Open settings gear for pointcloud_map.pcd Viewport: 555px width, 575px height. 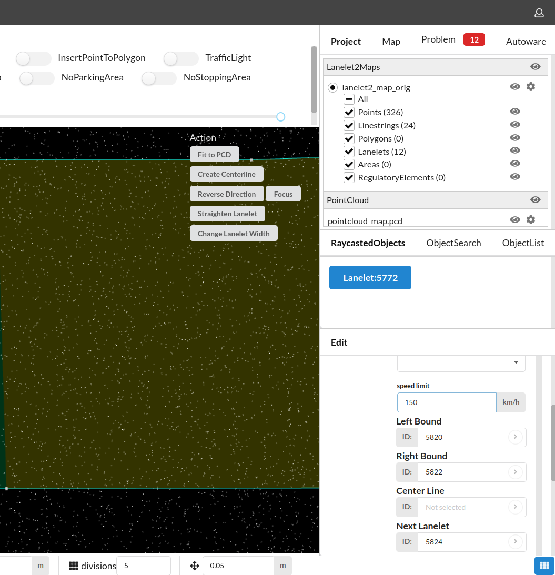tap(531, 219)
